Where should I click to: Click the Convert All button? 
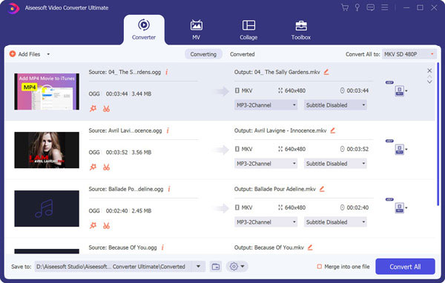coord(405,267)
